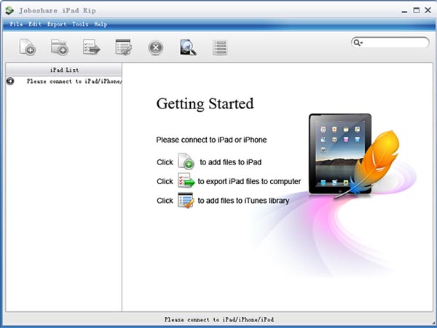This screenshot has width=437, height=328.
Task: Open the search options magnifier dropdown
Action: pos(358,43)
